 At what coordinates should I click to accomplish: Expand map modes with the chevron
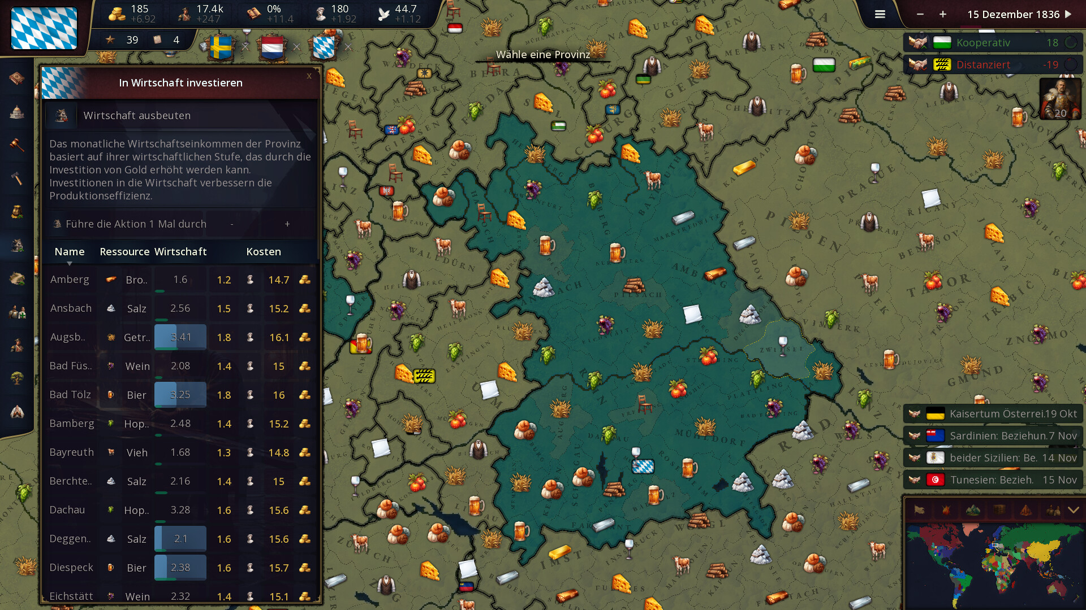1073,511
